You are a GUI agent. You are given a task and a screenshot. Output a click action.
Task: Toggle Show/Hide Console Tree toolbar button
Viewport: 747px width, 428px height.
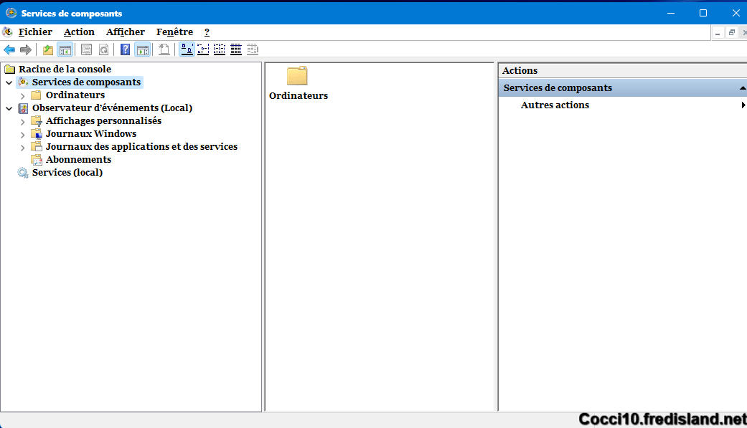click(65, 49)
